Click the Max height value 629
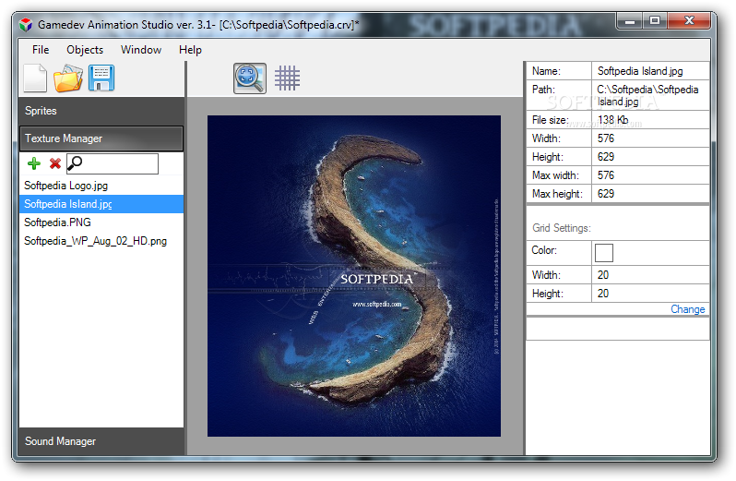 tap(650, 194)
